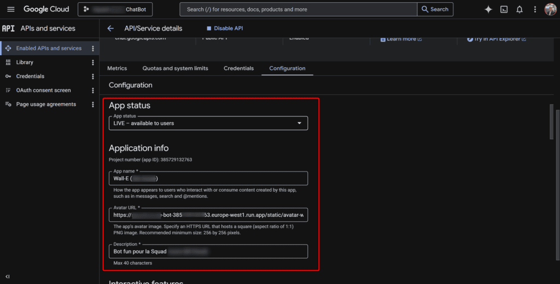Viewport: 560px width, 284px height.
Task: Select Enabled APIs and services in sidebar
Action: pyautogui.click(x=49, y=48)
